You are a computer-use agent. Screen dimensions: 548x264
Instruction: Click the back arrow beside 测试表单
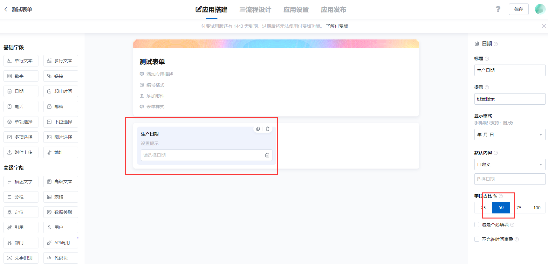click(6, 9)
